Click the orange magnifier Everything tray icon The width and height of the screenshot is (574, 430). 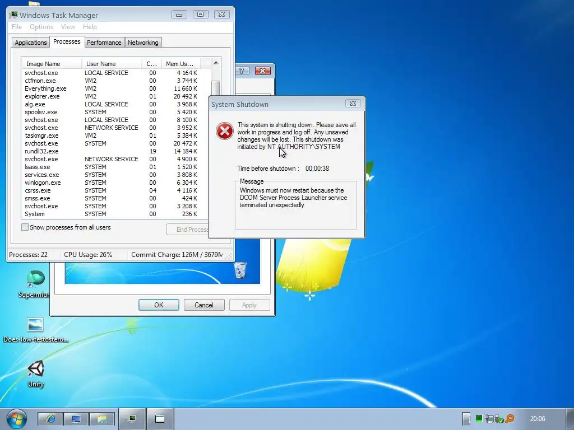coord(510,419)
